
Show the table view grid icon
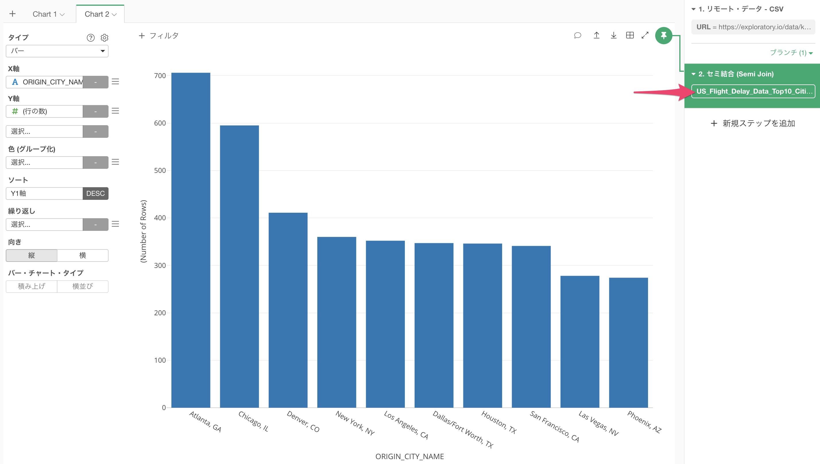[629, 35]
